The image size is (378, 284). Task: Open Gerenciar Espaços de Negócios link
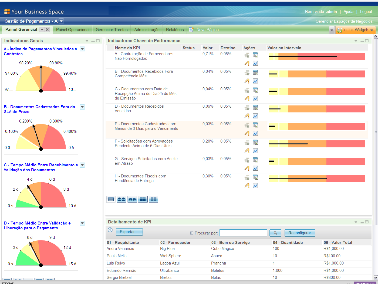pos(344,21)
